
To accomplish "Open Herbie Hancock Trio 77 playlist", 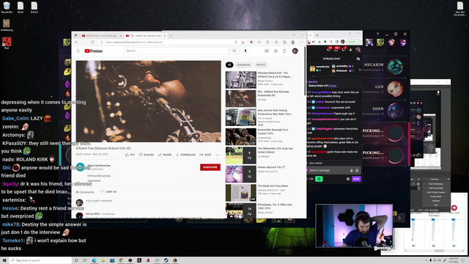I will [241, 174].
